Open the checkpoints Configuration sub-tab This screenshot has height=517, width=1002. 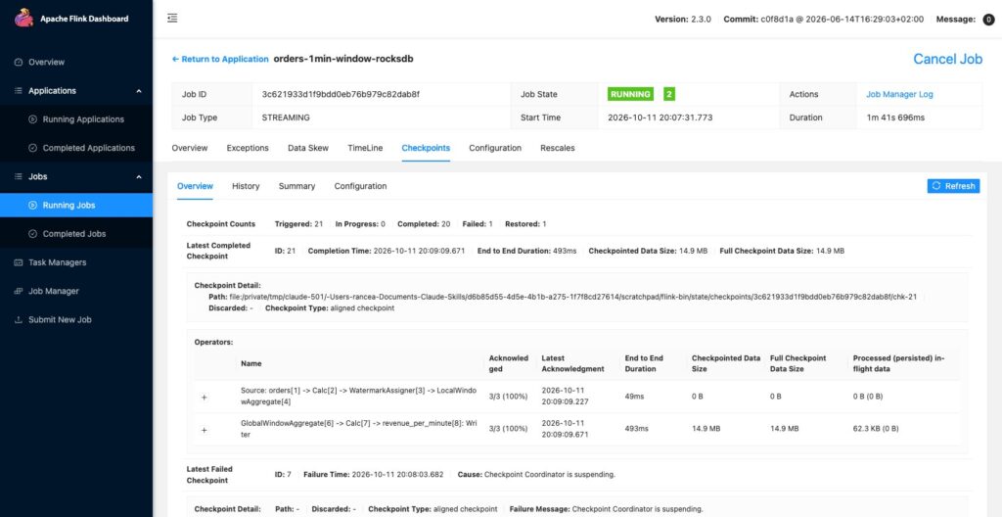360,186
